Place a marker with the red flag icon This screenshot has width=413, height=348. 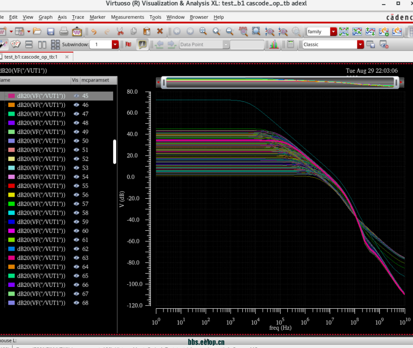128,44
